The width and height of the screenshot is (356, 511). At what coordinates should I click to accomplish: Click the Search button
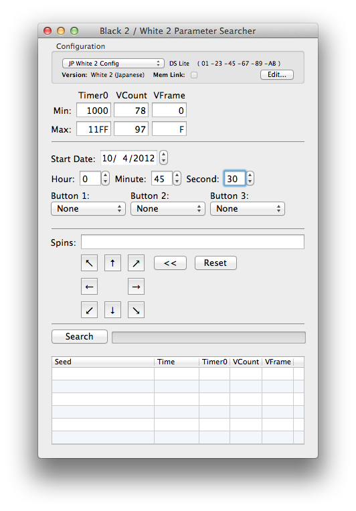80,336
